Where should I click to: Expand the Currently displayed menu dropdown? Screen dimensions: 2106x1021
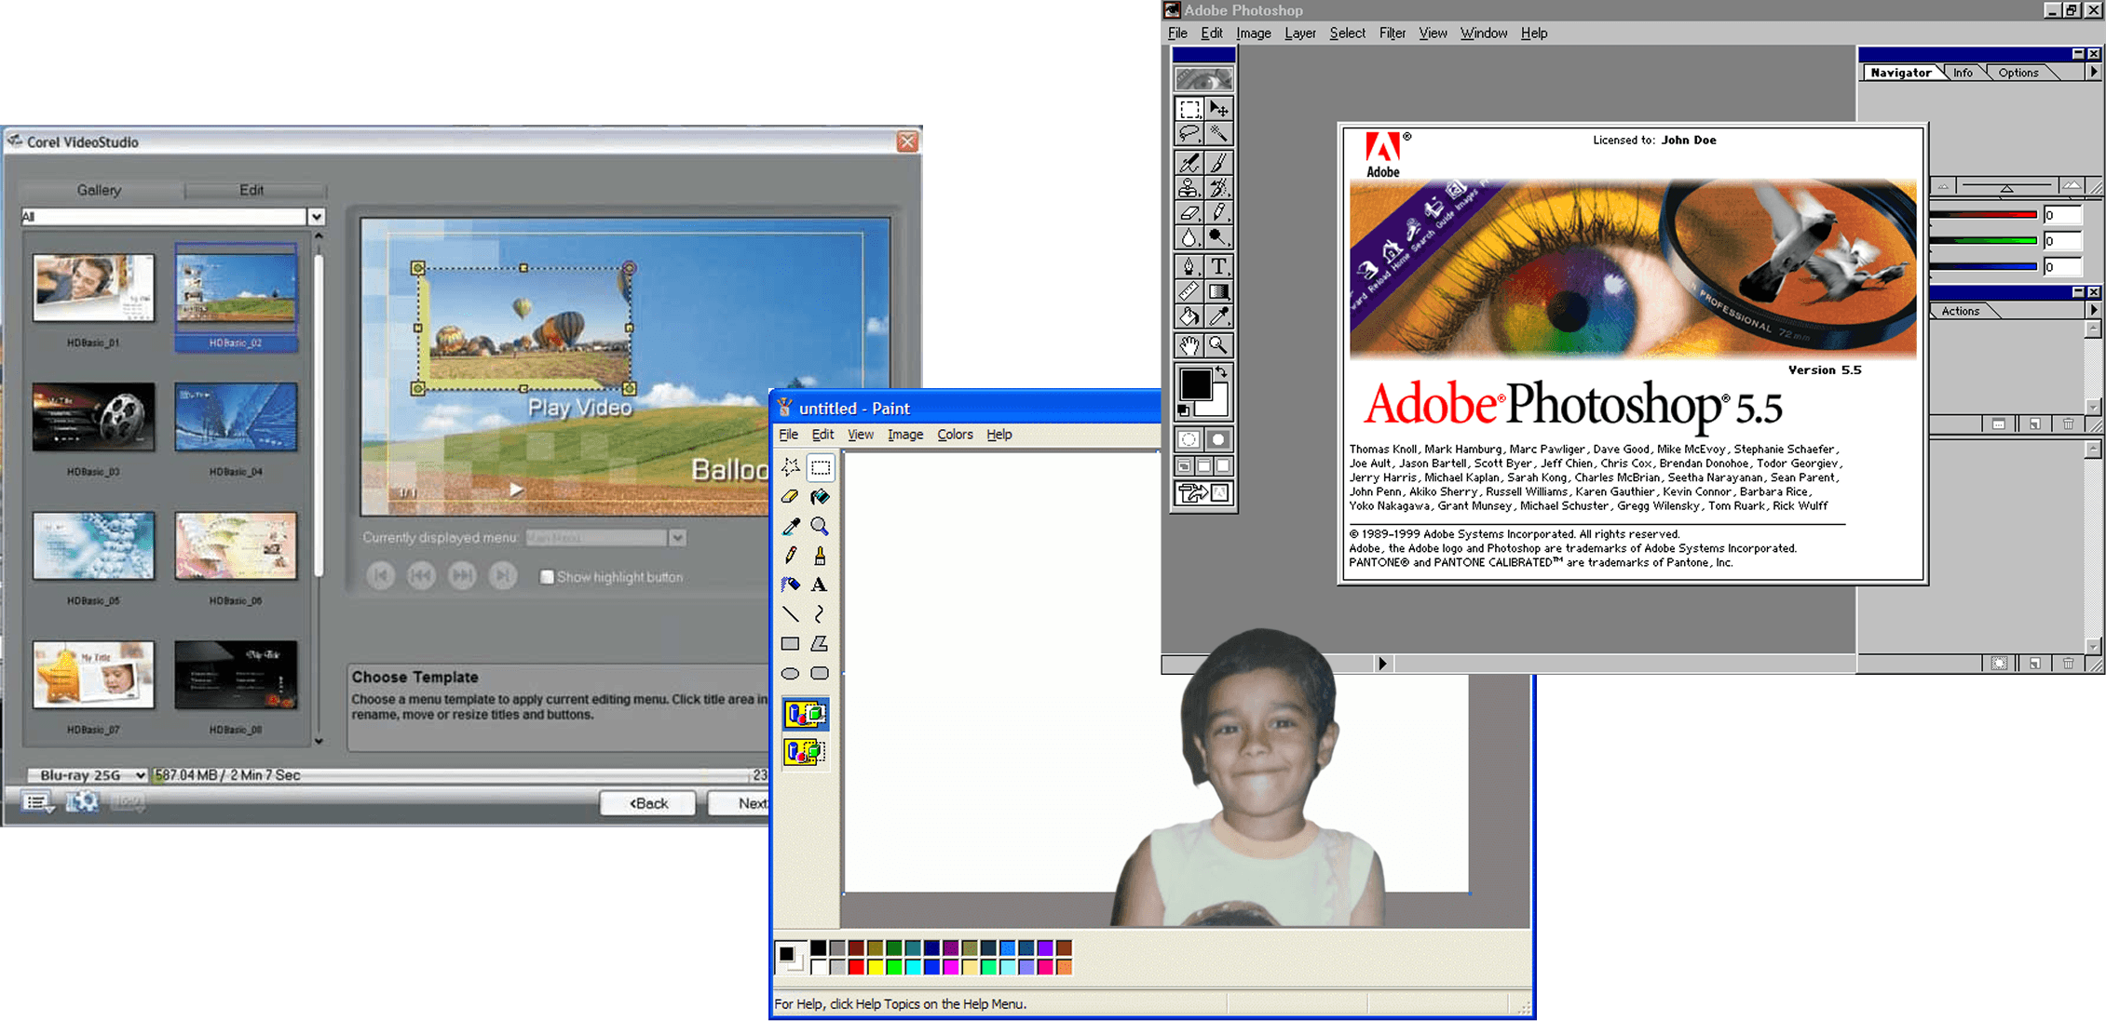pyautogui.click(x=677, y=538)
